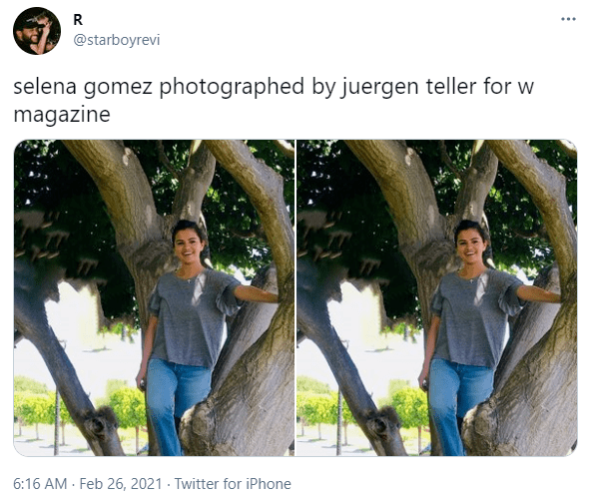The width and height of the screenshot is (589, 498).
Task: Open the left photo in the tweet
Action: coord(154,297)
